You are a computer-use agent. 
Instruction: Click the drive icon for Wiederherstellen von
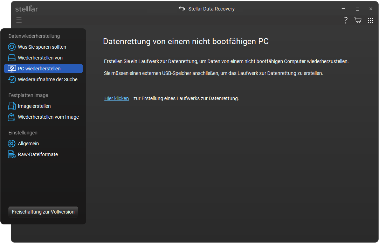tap(12, 58)
